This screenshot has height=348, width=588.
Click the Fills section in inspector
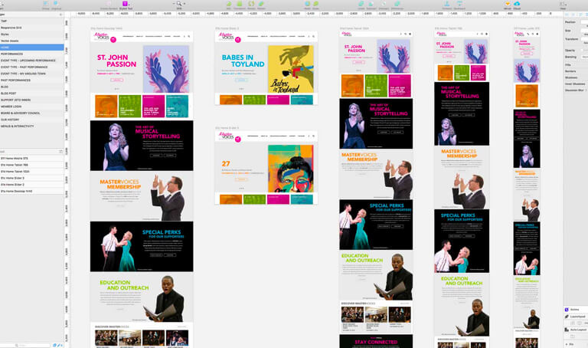(x=568, y=65)
